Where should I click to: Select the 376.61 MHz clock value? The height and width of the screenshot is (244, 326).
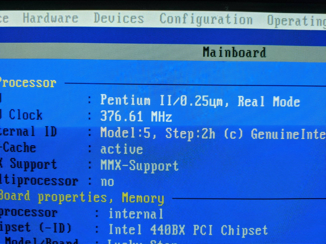[136, 116]
